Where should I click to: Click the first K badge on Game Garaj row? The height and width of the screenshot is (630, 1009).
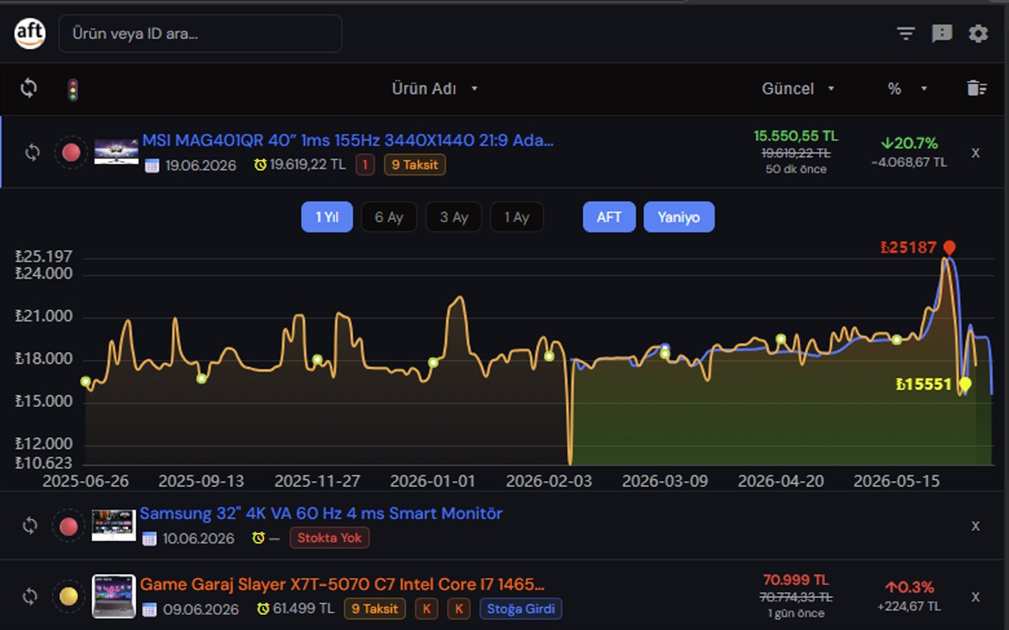point(426,609)
